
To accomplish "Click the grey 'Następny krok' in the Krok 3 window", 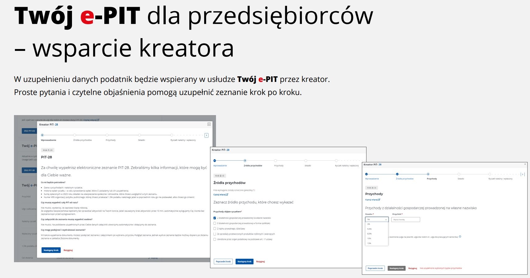I will (397, 268).
